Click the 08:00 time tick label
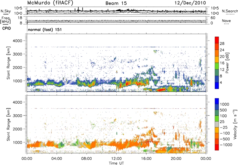 [87, 159]
